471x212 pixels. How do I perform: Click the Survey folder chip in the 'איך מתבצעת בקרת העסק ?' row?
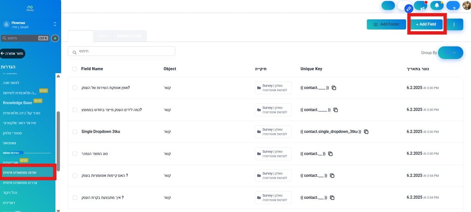click(x=273, y=198)
